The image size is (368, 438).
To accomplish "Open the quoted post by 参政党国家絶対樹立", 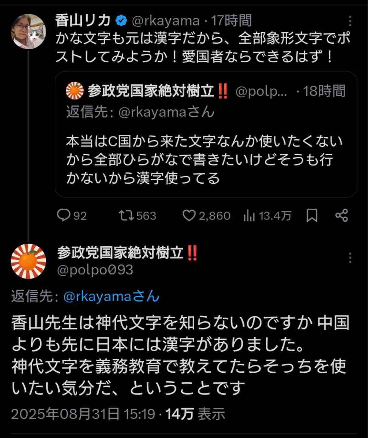I will click(206, 134).
